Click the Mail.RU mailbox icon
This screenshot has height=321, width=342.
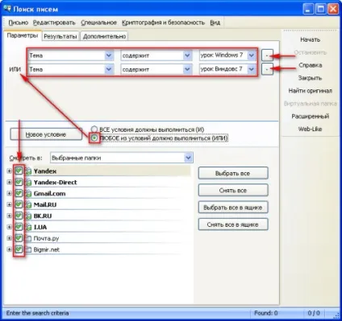(28, 205)
